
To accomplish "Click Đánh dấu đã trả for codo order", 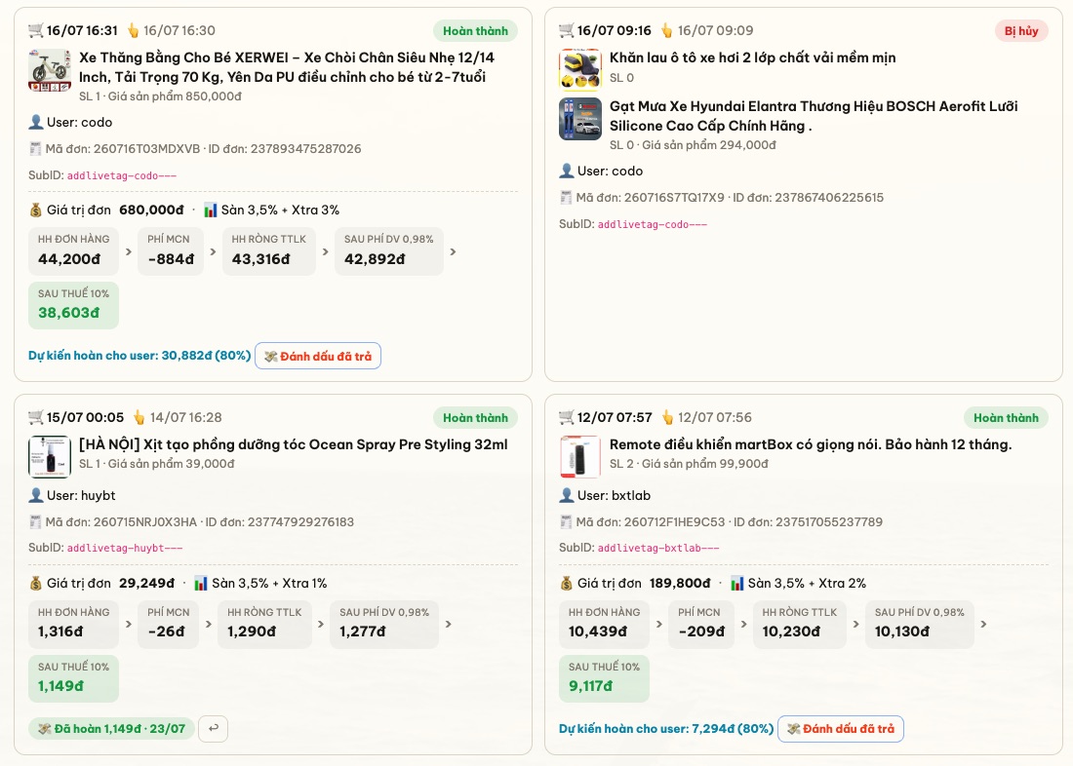I will click(x=318, y=356).
